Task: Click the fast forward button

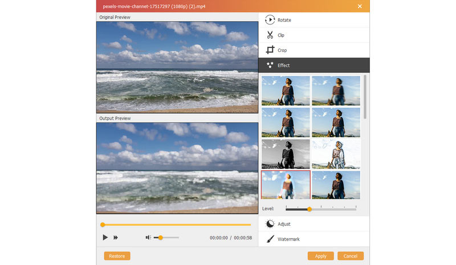Action: tap(116, 237)
